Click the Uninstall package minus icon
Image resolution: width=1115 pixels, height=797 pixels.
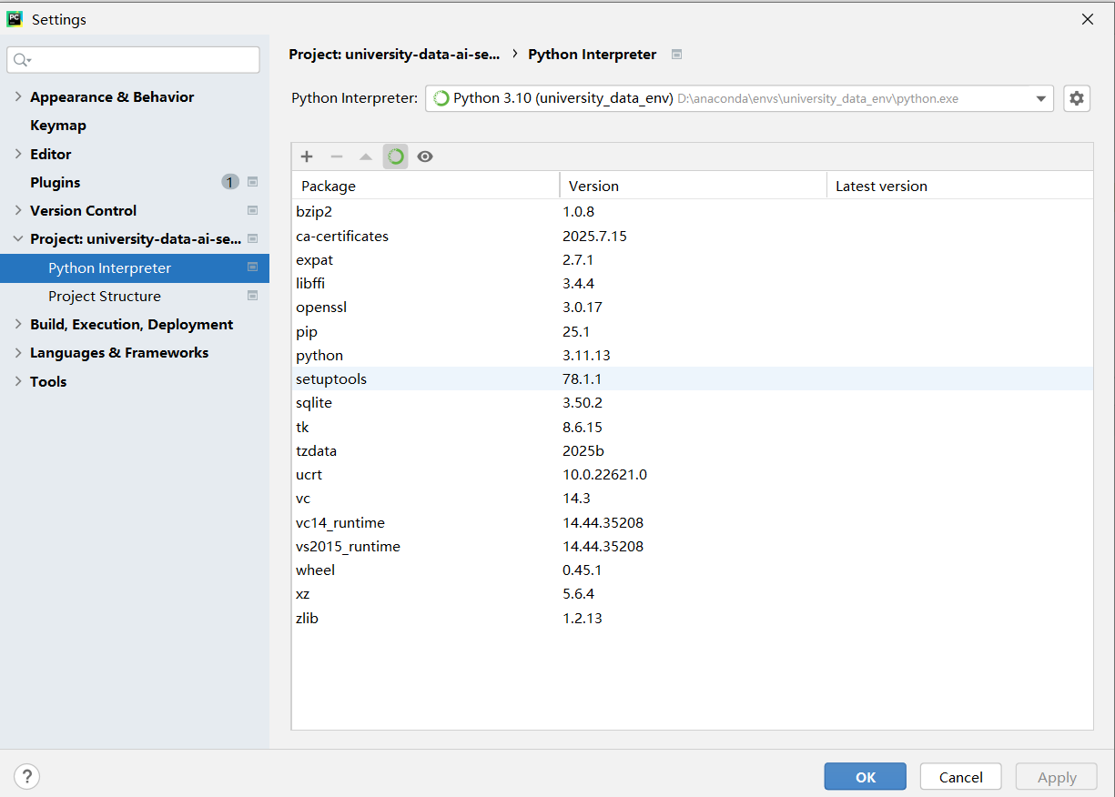point(336,156)
